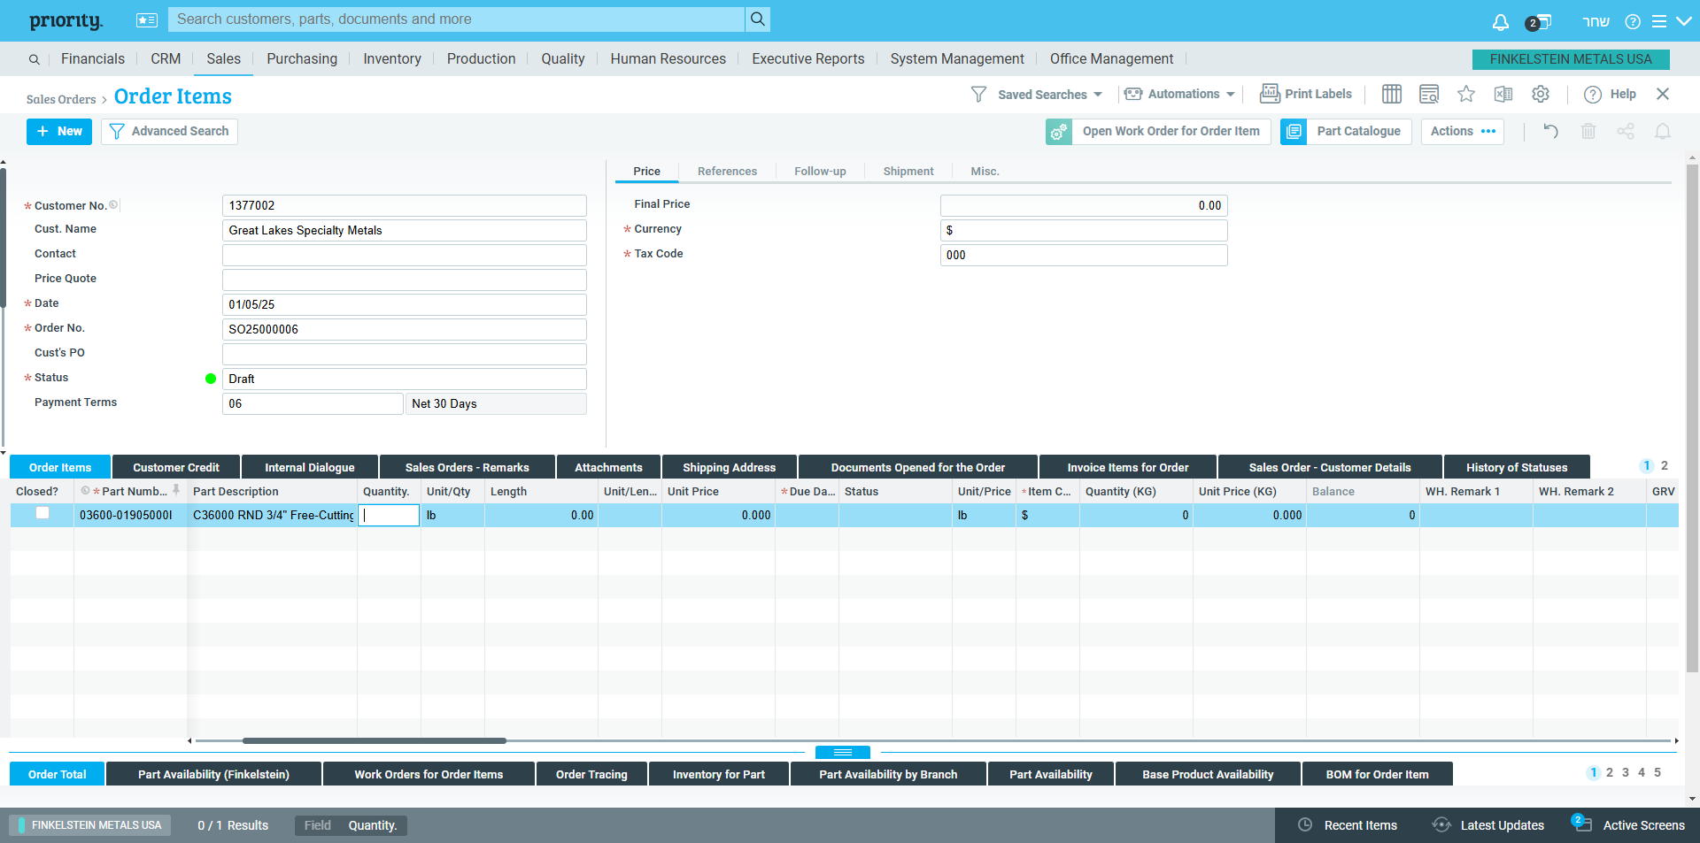1700x843 pixels.
Task: Open Work Orders for Order Items tab
Action: click(x=429, y=774)
